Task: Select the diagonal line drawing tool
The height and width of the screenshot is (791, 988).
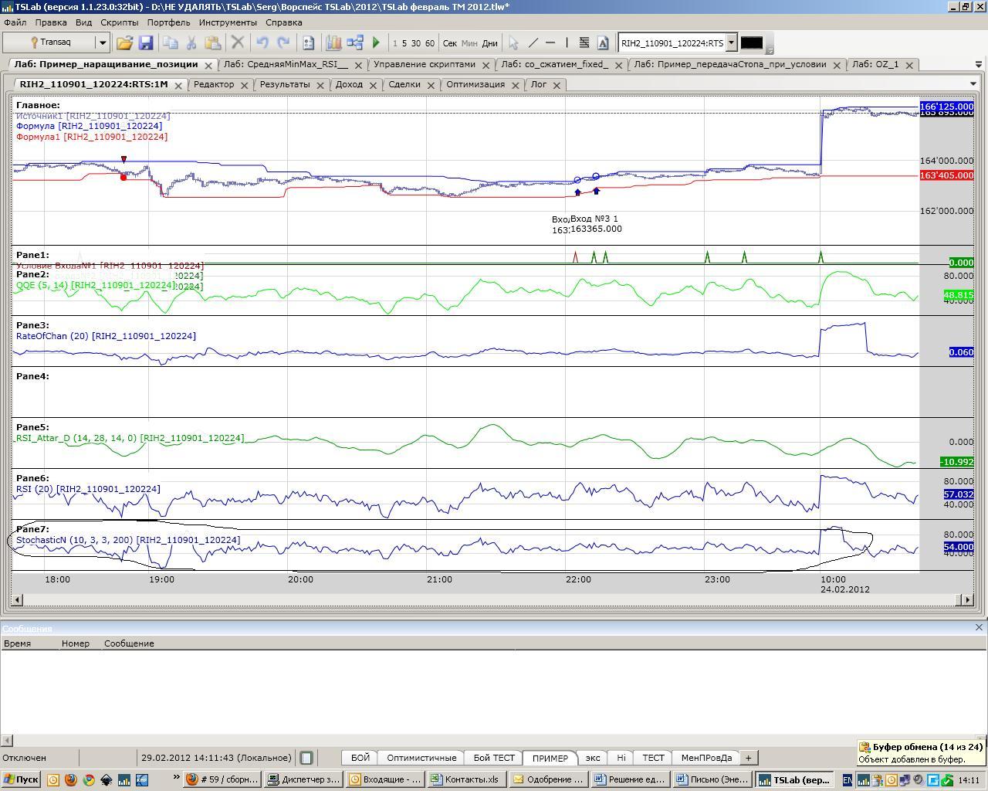Action: (x=533, y=42)
